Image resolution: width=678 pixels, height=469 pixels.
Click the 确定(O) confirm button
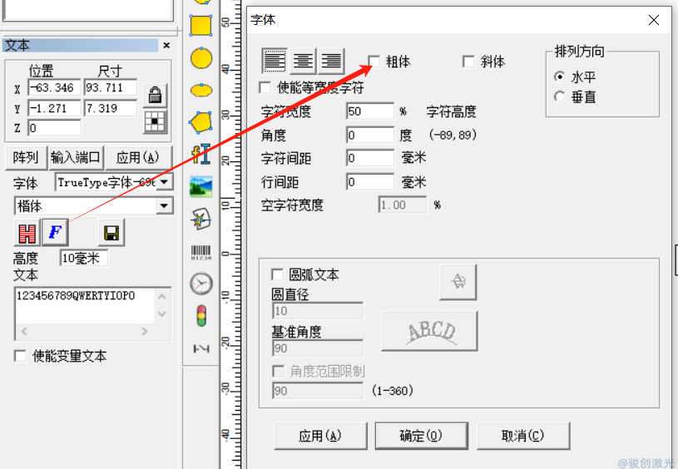click(421, 436)
